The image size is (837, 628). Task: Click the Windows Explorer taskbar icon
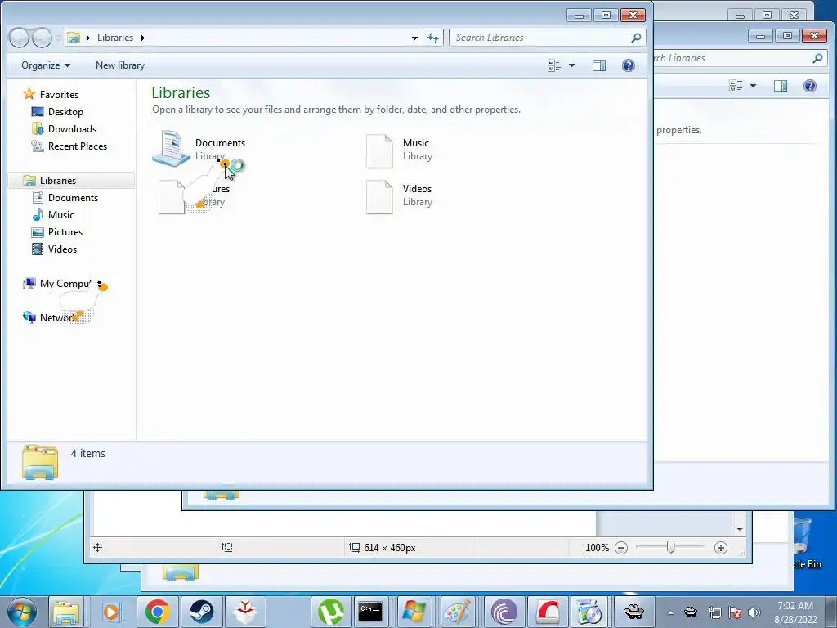pos(65,612)
